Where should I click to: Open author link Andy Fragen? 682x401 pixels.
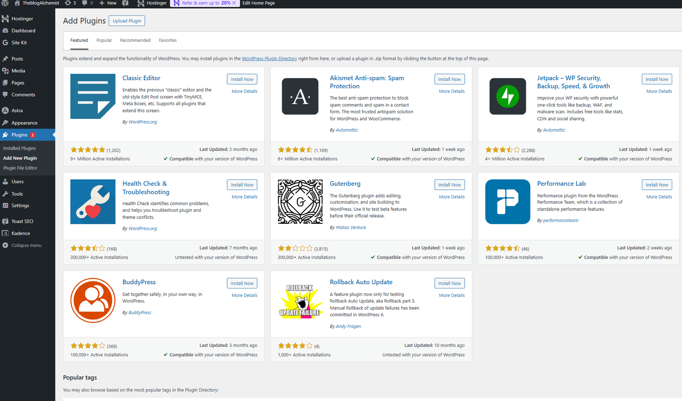coord(348,326)
